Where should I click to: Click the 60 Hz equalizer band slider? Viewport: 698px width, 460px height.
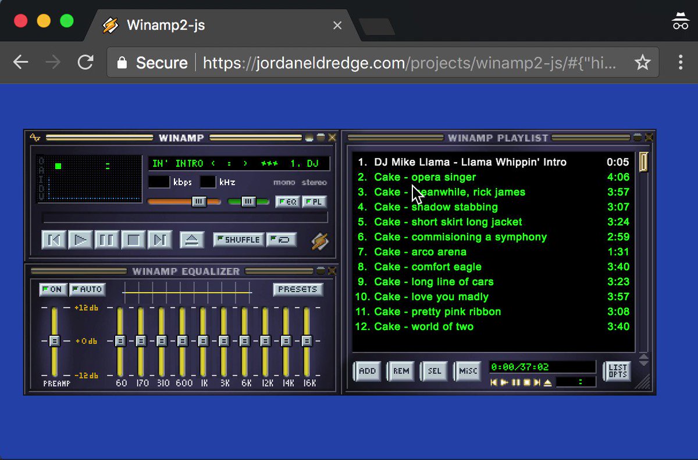click(120, 342)
